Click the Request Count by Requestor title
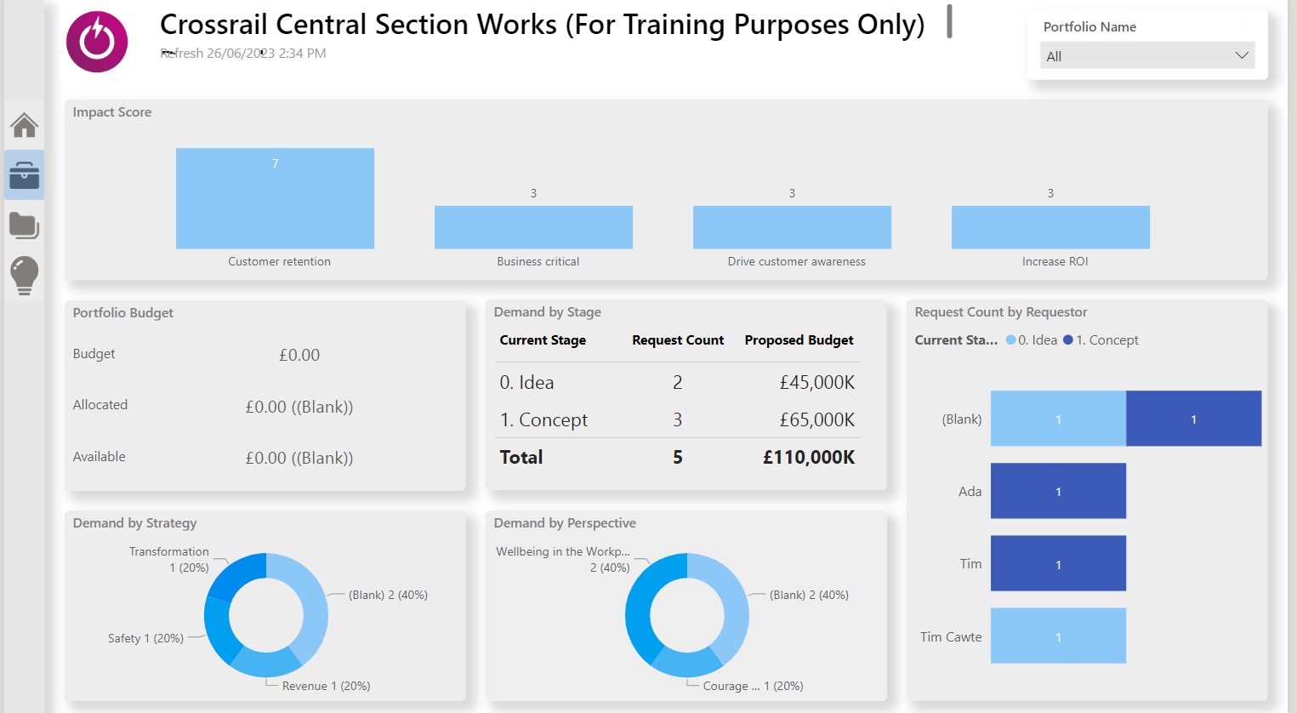The height and width of the screenshot is (713, 1297). pos(1001,312)
